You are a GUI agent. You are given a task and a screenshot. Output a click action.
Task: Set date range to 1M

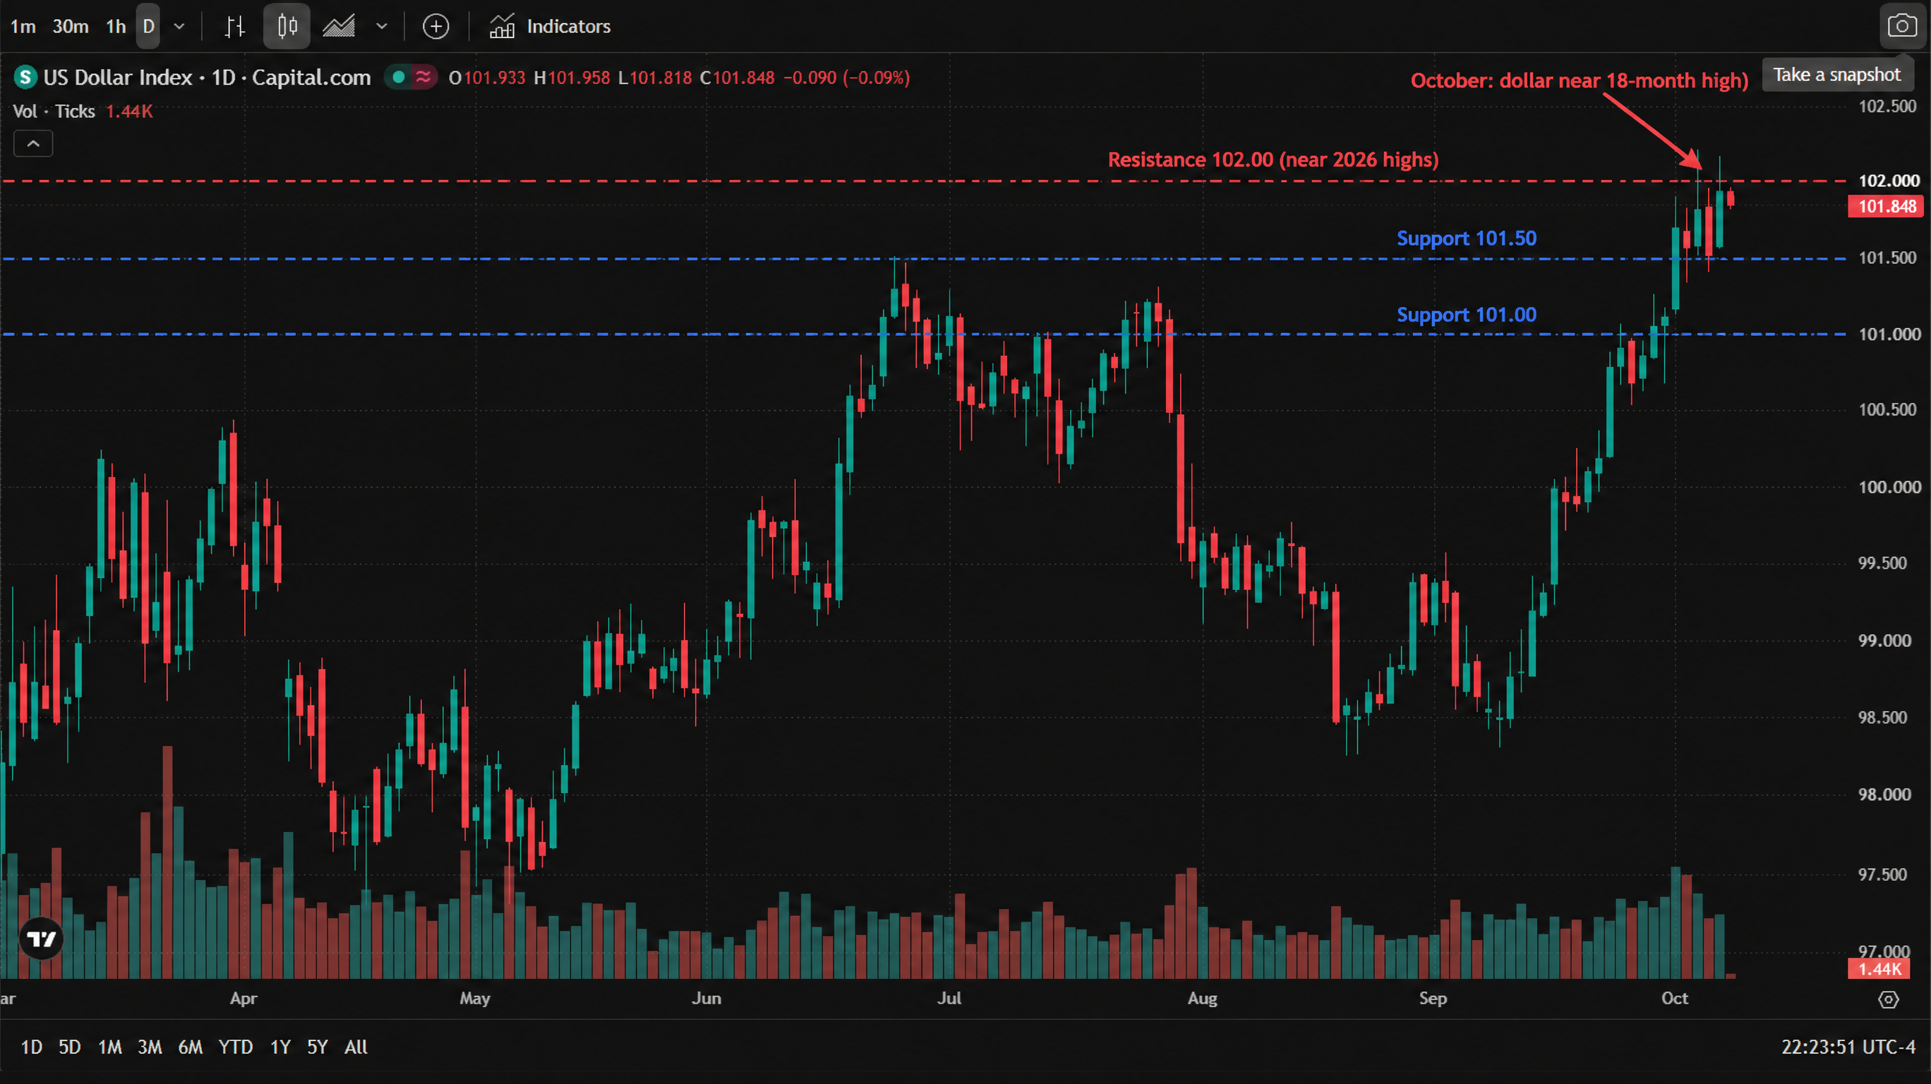[109, 1047]
